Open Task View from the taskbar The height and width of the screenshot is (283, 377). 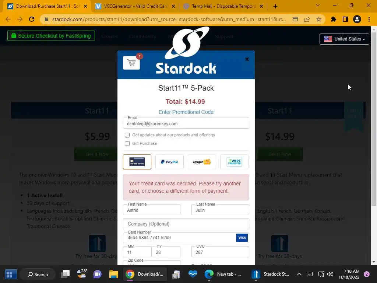coord(65,274)
